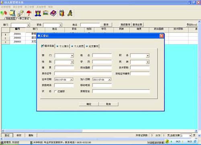Click the round green icon in bottom-right widget
This screenshot has width=201, height=145.
[167, 141]
